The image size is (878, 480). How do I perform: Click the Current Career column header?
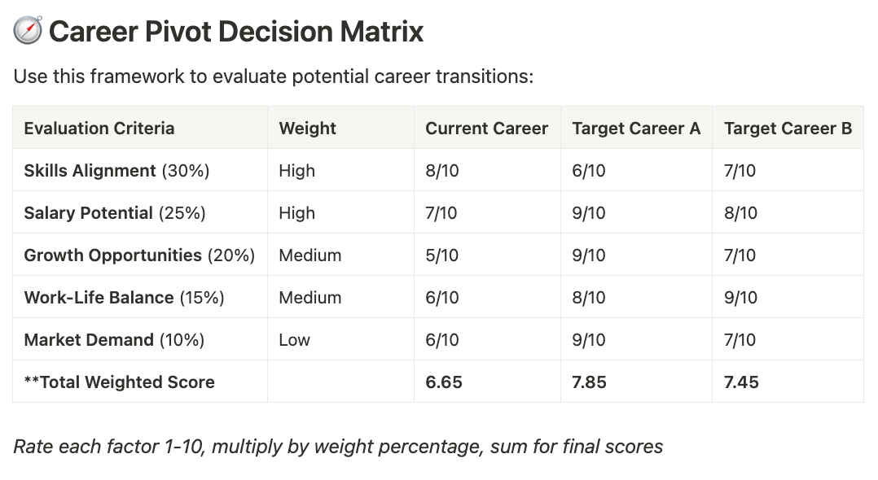[486, 129]
